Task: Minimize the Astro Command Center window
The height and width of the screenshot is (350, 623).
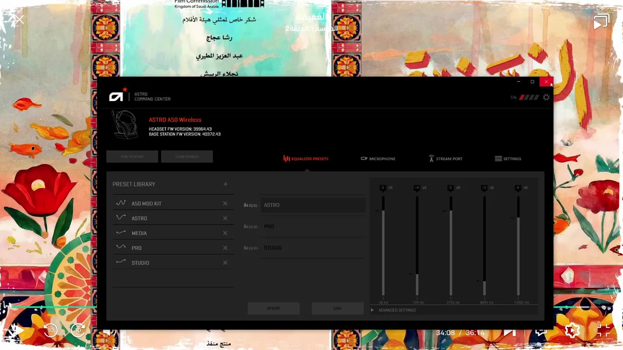Action: point(519,82)
